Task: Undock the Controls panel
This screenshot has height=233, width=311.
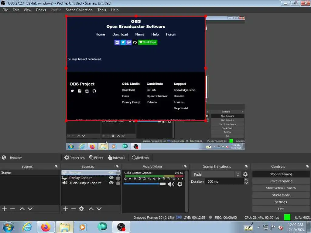Action: pyautogui.click(x=307, y=167)
